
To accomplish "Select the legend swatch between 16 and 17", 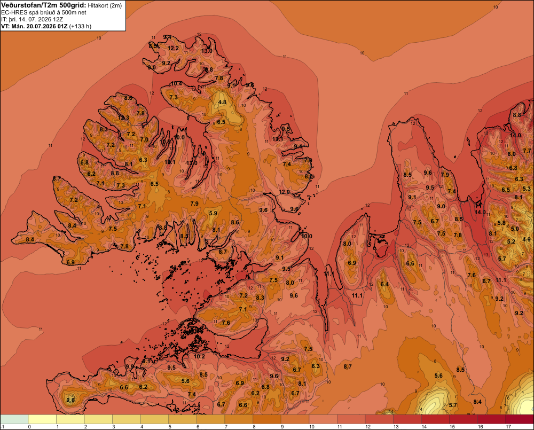I will click(x=492, y=419).
